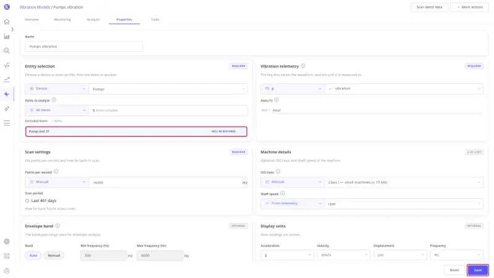Select Auto envelope band
The height and width of the screenshot is (278, 494).
(x=33, y=255)
